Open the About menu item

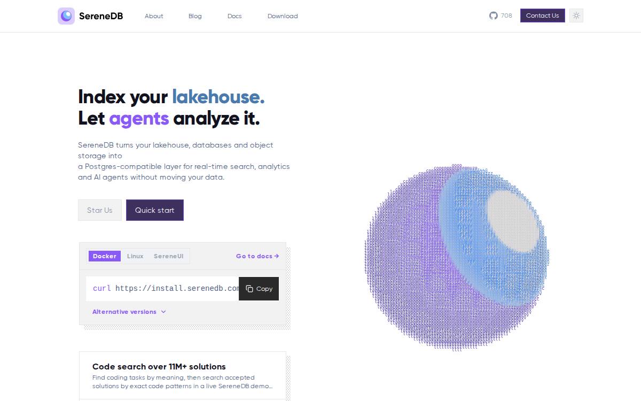pyautogui.click(x=154, y=16)
